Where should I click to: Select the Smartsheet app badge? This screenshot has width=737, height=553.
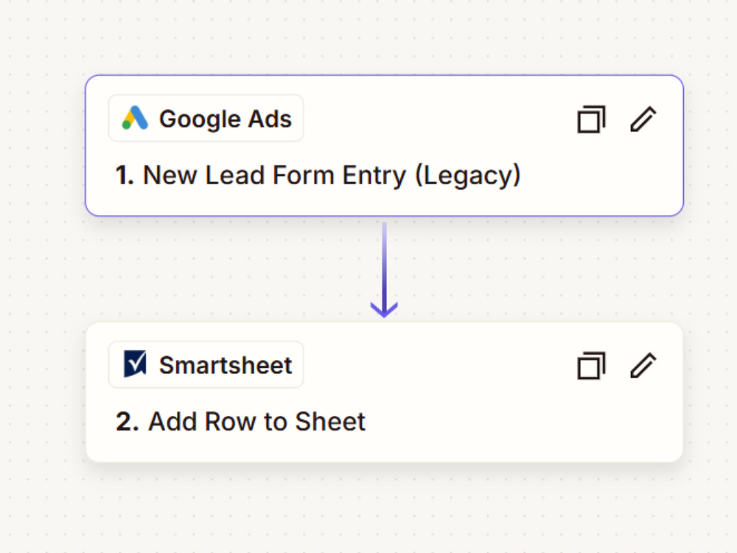tap(206, 364)
